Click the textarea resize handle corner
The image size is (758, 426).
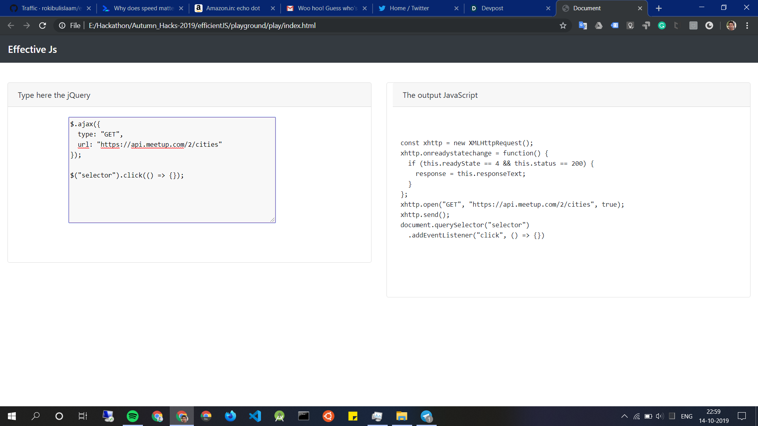(x=273, y=220)
